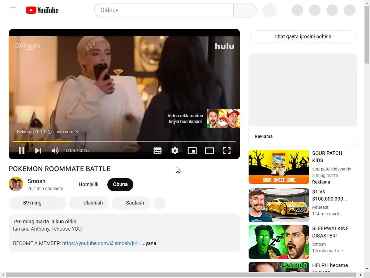Click the Saqlash save button
Viewport: 370px width, 278px height.
click(131, 203)
